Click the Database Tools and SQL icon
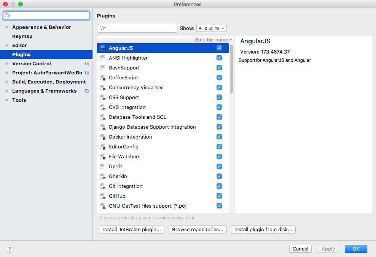 click(103, 117)
